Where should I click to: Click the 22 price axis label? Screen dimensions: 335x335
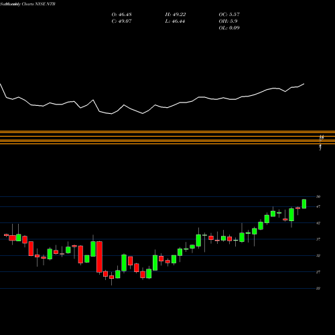pos(318,288)
